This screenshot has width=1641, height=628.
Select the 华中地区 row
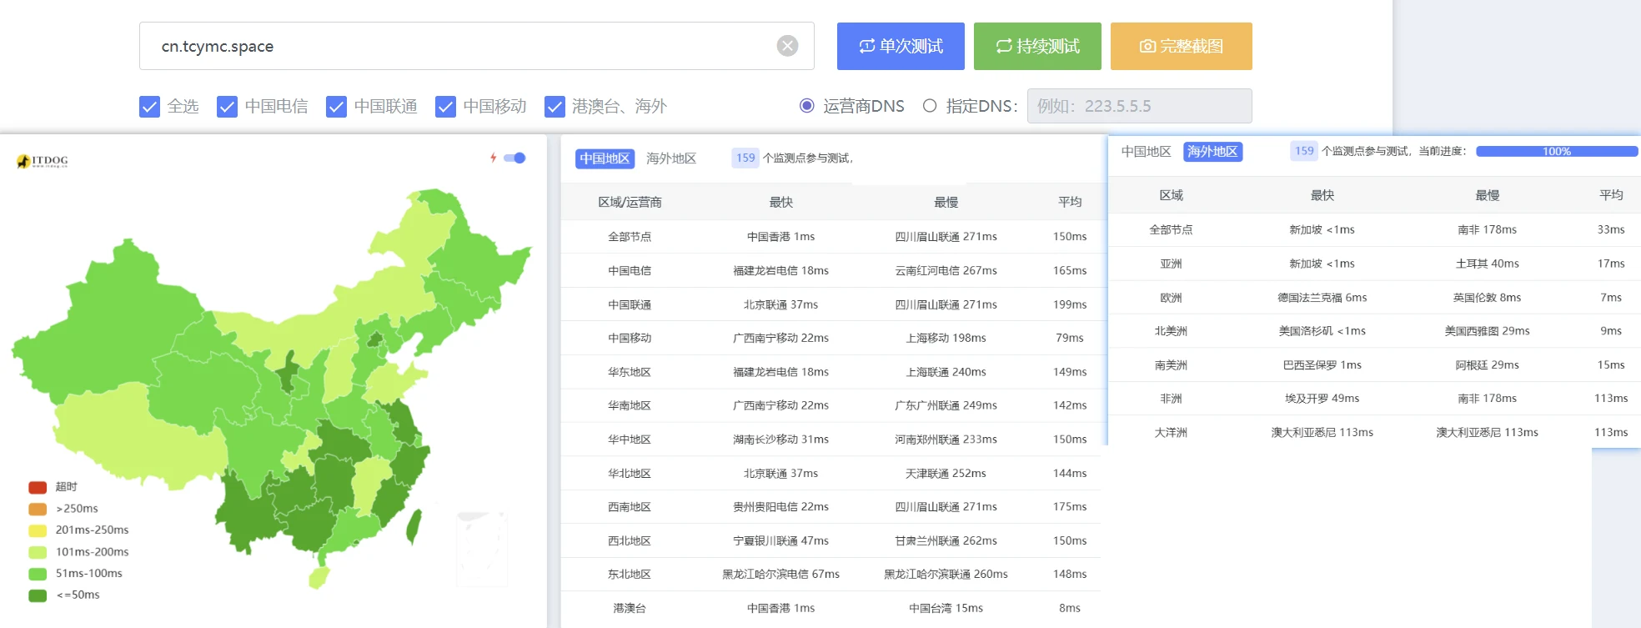(x=831, y=440)
